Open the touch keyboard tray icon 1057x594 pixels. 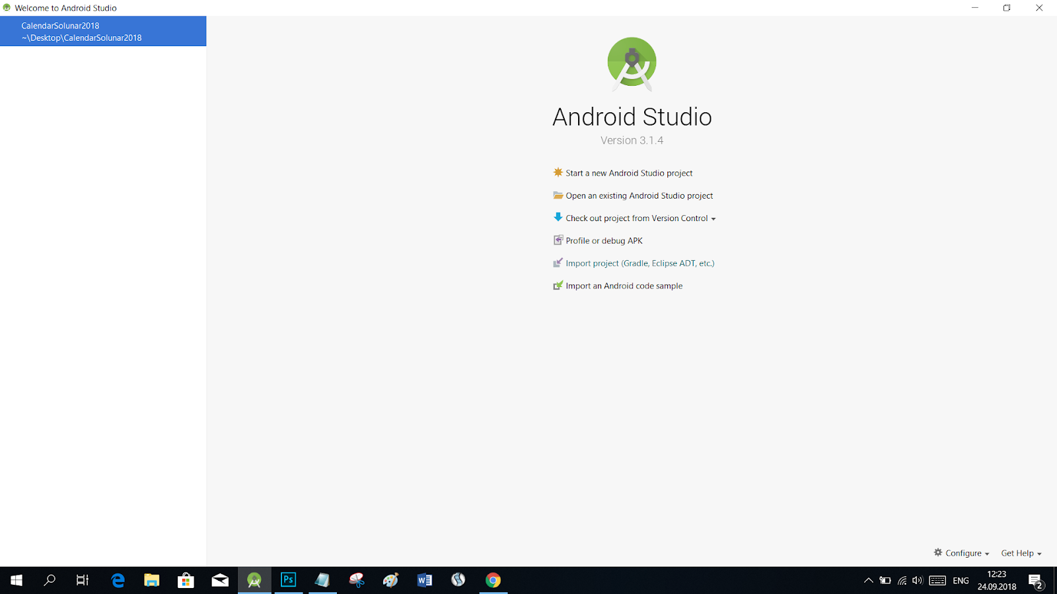[x=937, y=581]
